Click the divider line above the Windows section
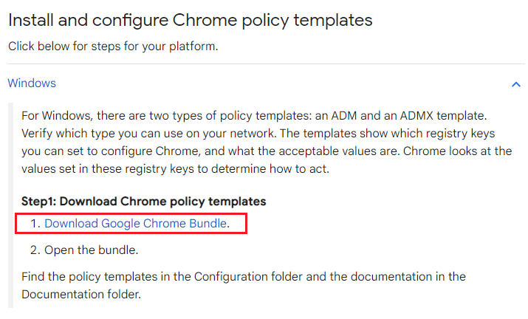The height and width of the screenshot is (319, 528). pyautogui.click(x=266, y=64)
